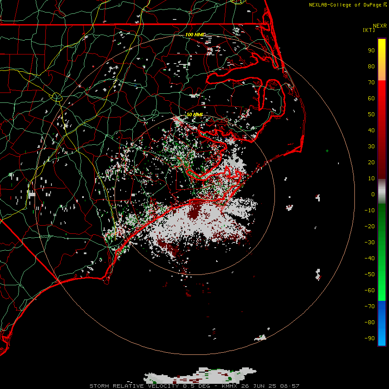Click the 70 value on the velocity scale

371,83
